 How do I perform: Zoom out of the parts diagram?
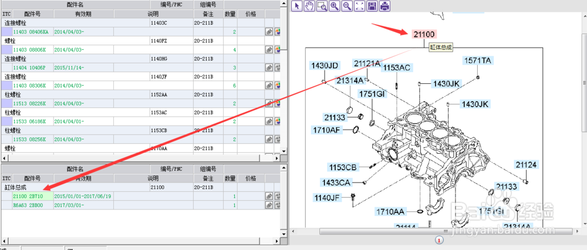click(x=347, y=6)
